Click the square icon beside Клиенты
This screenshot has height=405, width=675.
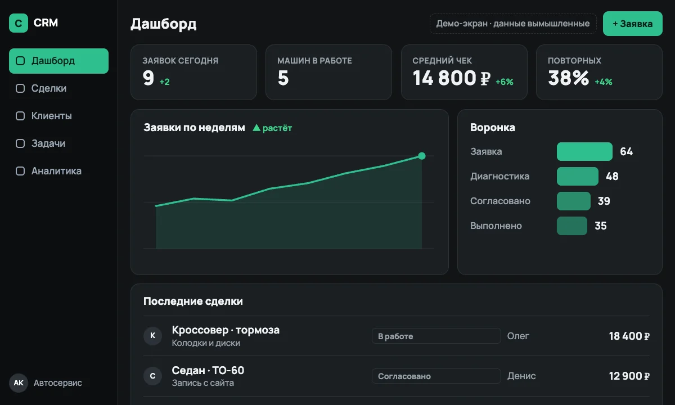pyautogui.click(x=20, y=116)
